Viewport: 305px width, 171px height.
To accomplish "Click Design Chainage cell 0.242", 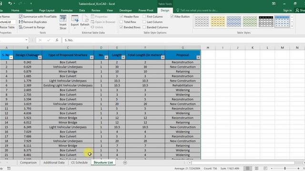I will [28, 62].
